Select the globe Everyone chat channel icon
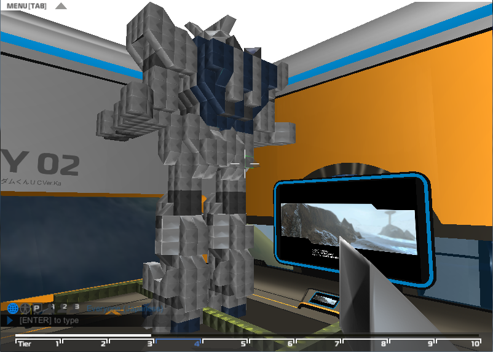The height and width of the screenshot is (352, 493). pos(13,308)
